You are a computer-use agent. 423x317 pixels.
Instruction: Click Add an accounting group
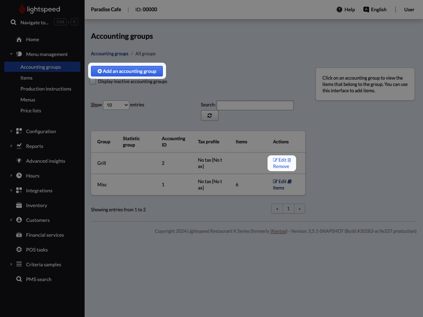127,71
